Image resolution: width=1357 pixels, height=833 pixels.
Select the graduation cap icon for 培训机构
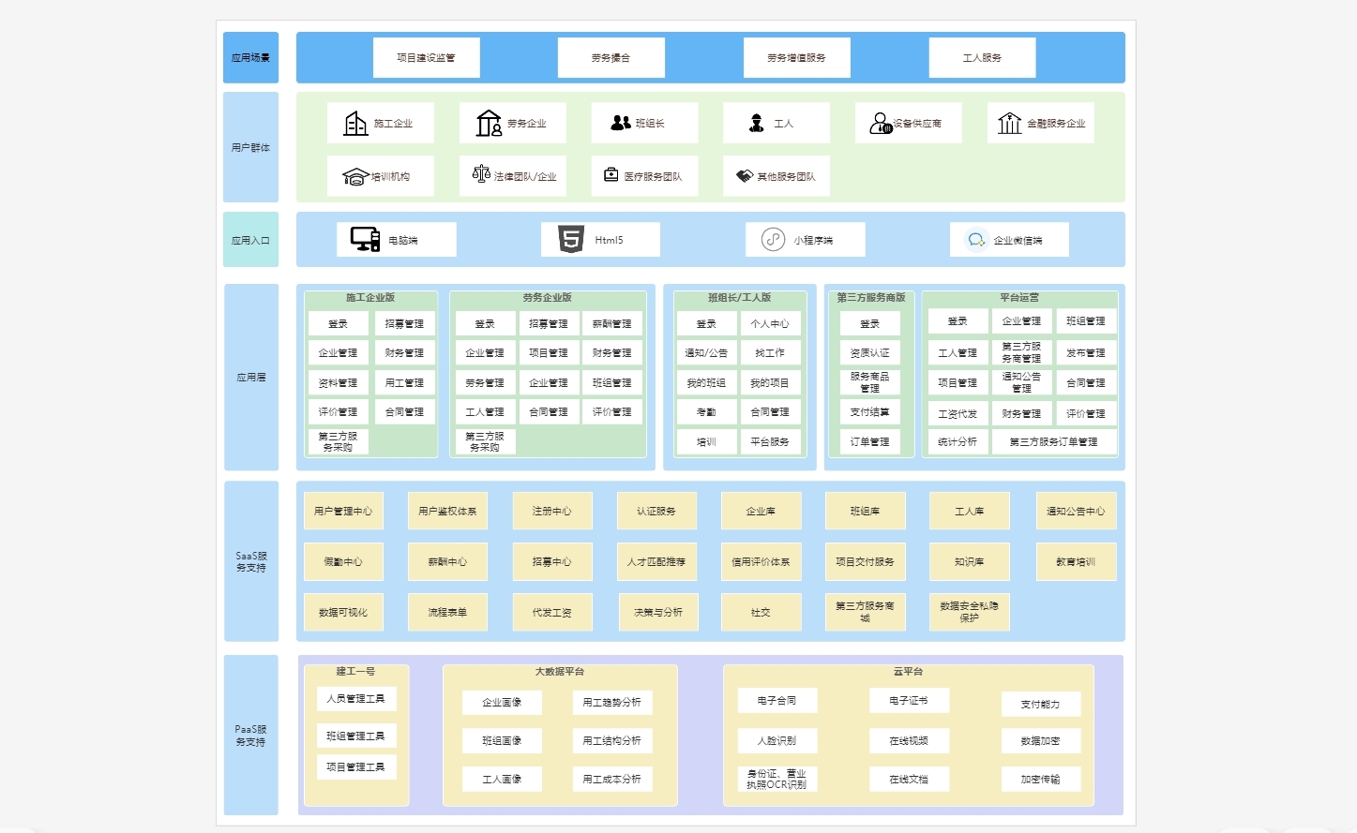pos(355,176)
